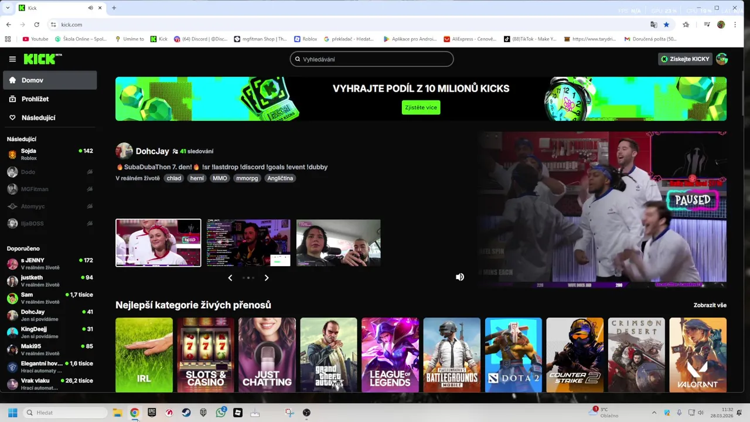Open the IRL category card
750x422 pixels.
click(x=144, y=355)
